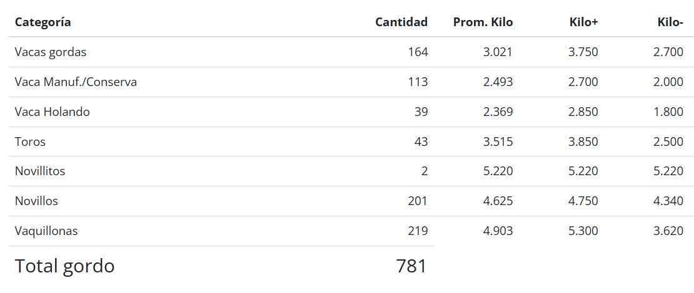Viewport: 694px width, 293px height.
Task: Select the Kilo+ column header
Action: click(x=584, y=22)
